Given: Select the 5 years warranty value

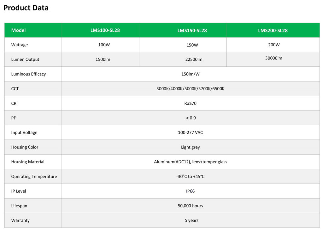Looking at the screenshot, I should point(191,220).
